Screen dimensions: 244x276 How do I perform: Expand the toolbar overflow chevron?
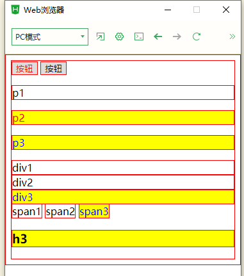click(x=232, y=37)
